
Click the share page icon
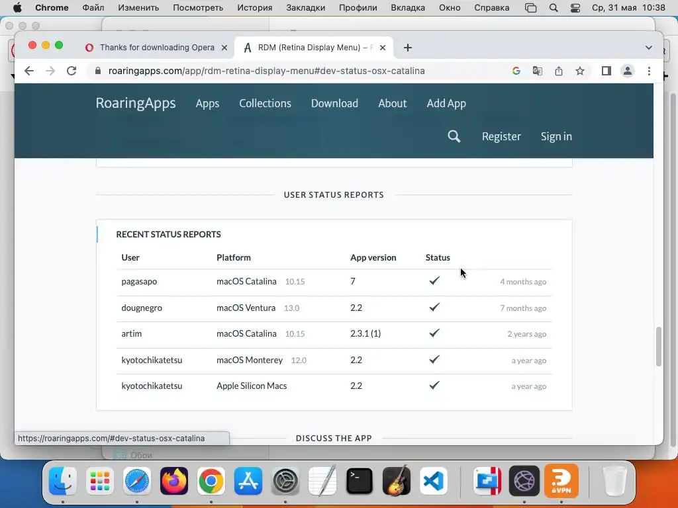(559, 71)
